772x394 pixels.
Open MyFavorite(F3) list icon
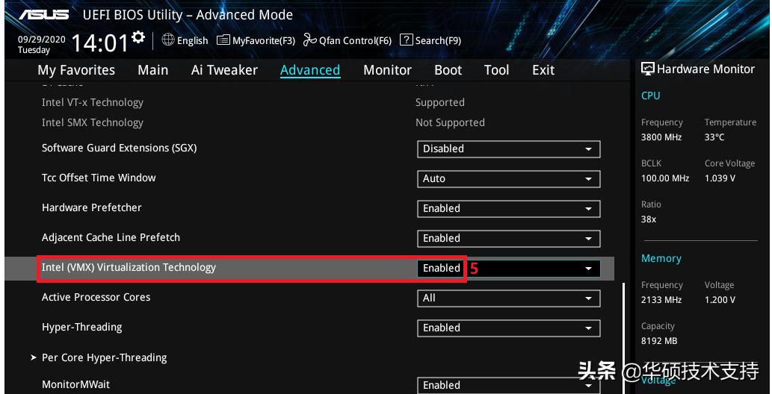(223, 40)
